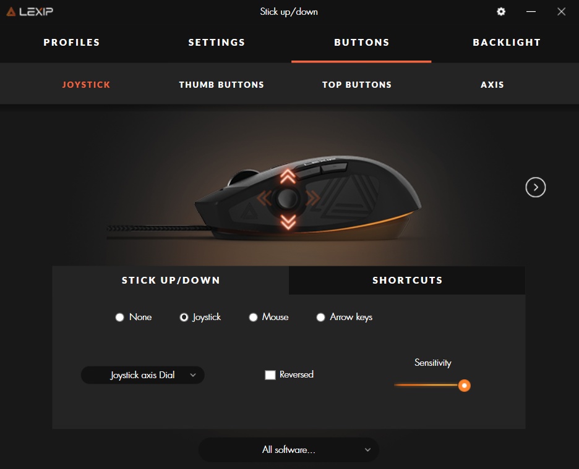Image resolution: width=579 pixels, height=469 pixels.
Task: Show the next mouse view with the arrow
Action: (536, 187)
